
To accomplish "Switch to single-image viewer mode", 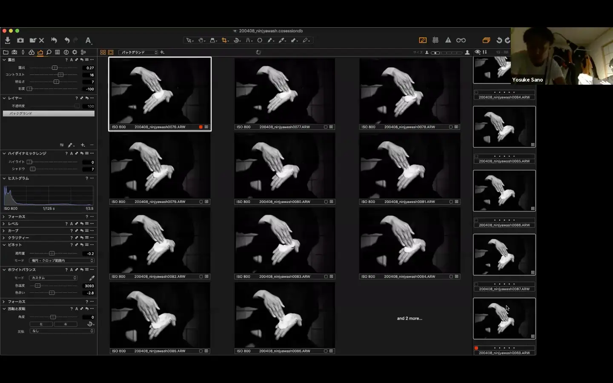I will coord(111,52).
